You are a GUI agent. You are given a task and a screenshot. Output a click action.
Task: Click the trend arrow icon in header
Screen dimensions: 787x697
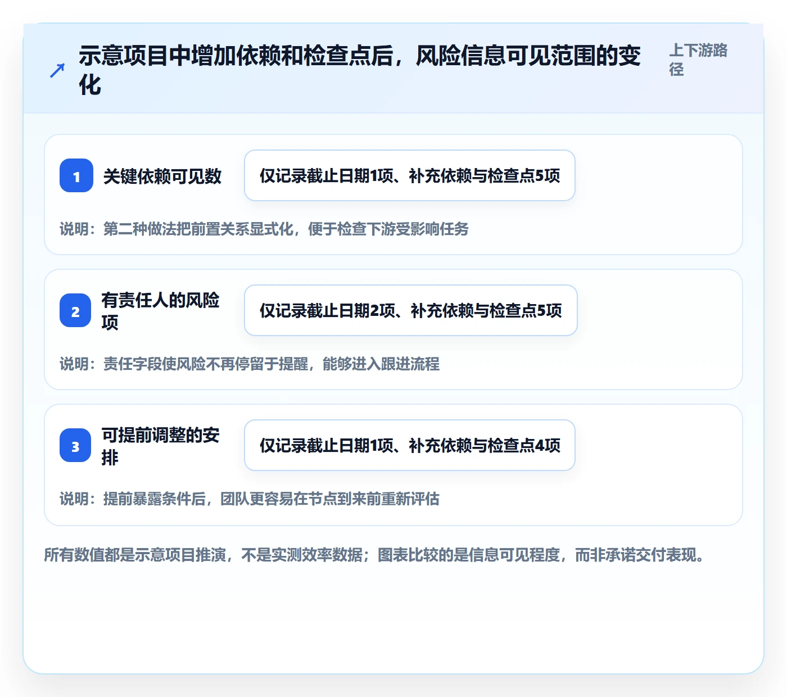[x=57, y=71]
